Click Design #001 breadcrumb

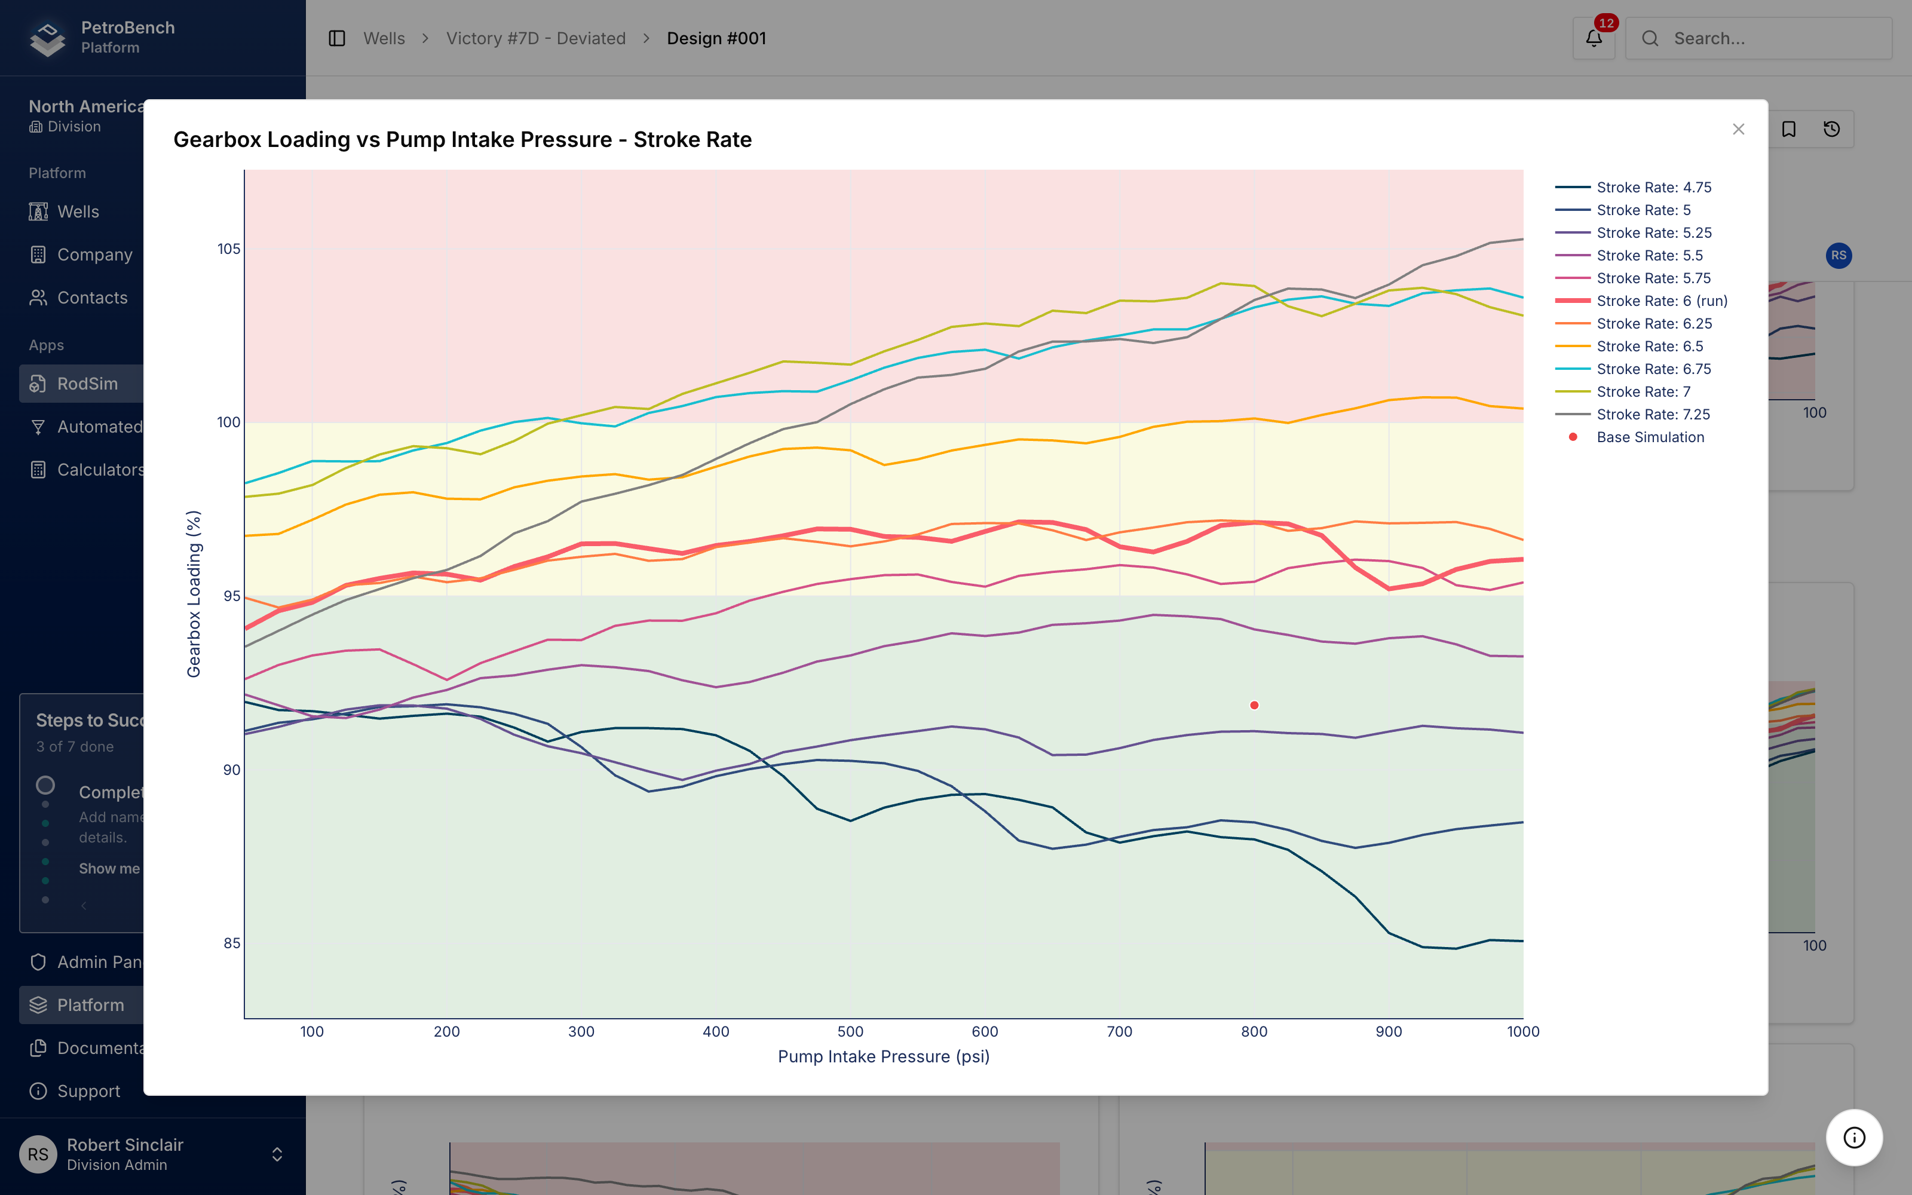[x=716, y=38]
